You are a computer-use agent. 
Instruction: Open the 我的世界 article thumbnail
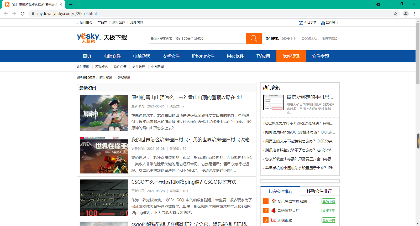104,155
